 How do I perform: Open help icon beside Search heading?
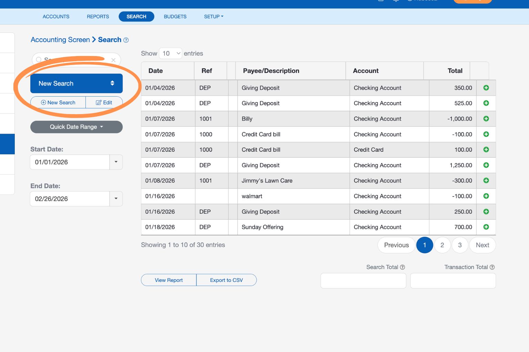click(126, 40)
